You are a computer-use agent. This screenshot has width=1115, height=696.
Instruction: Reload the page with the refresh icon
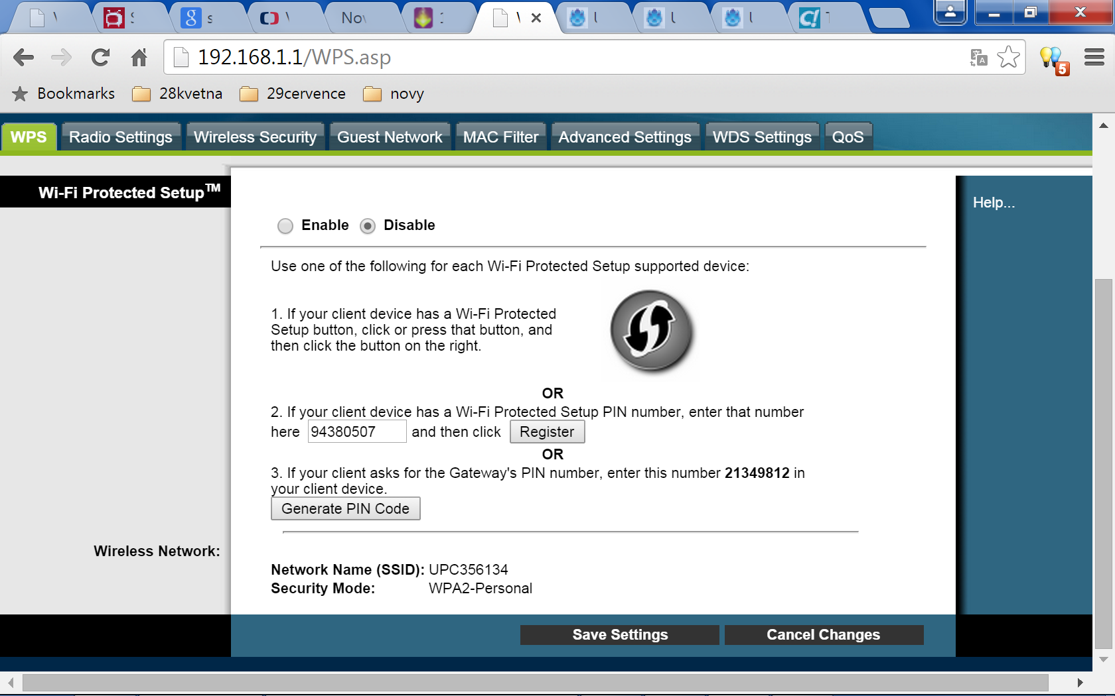(100, 58)
